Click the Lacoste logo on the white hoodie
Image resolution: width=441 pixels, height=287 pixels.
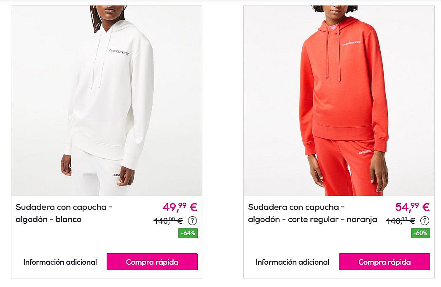tap(119, 52)
